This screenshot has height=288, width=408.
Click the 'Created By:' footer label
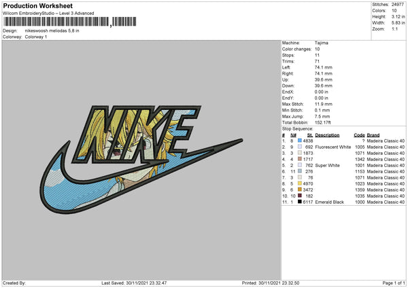14,283
